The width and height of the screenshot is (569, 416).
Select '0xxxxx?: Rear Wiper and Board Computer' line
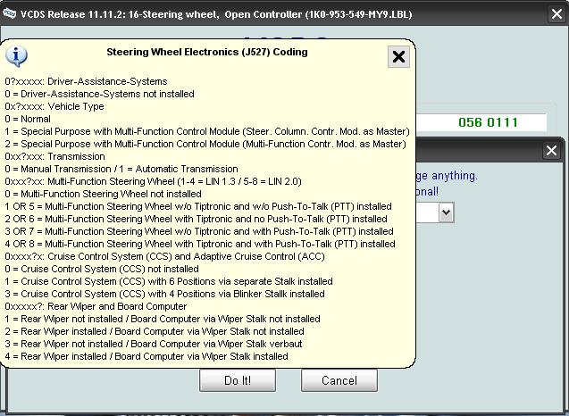point(96,306)
